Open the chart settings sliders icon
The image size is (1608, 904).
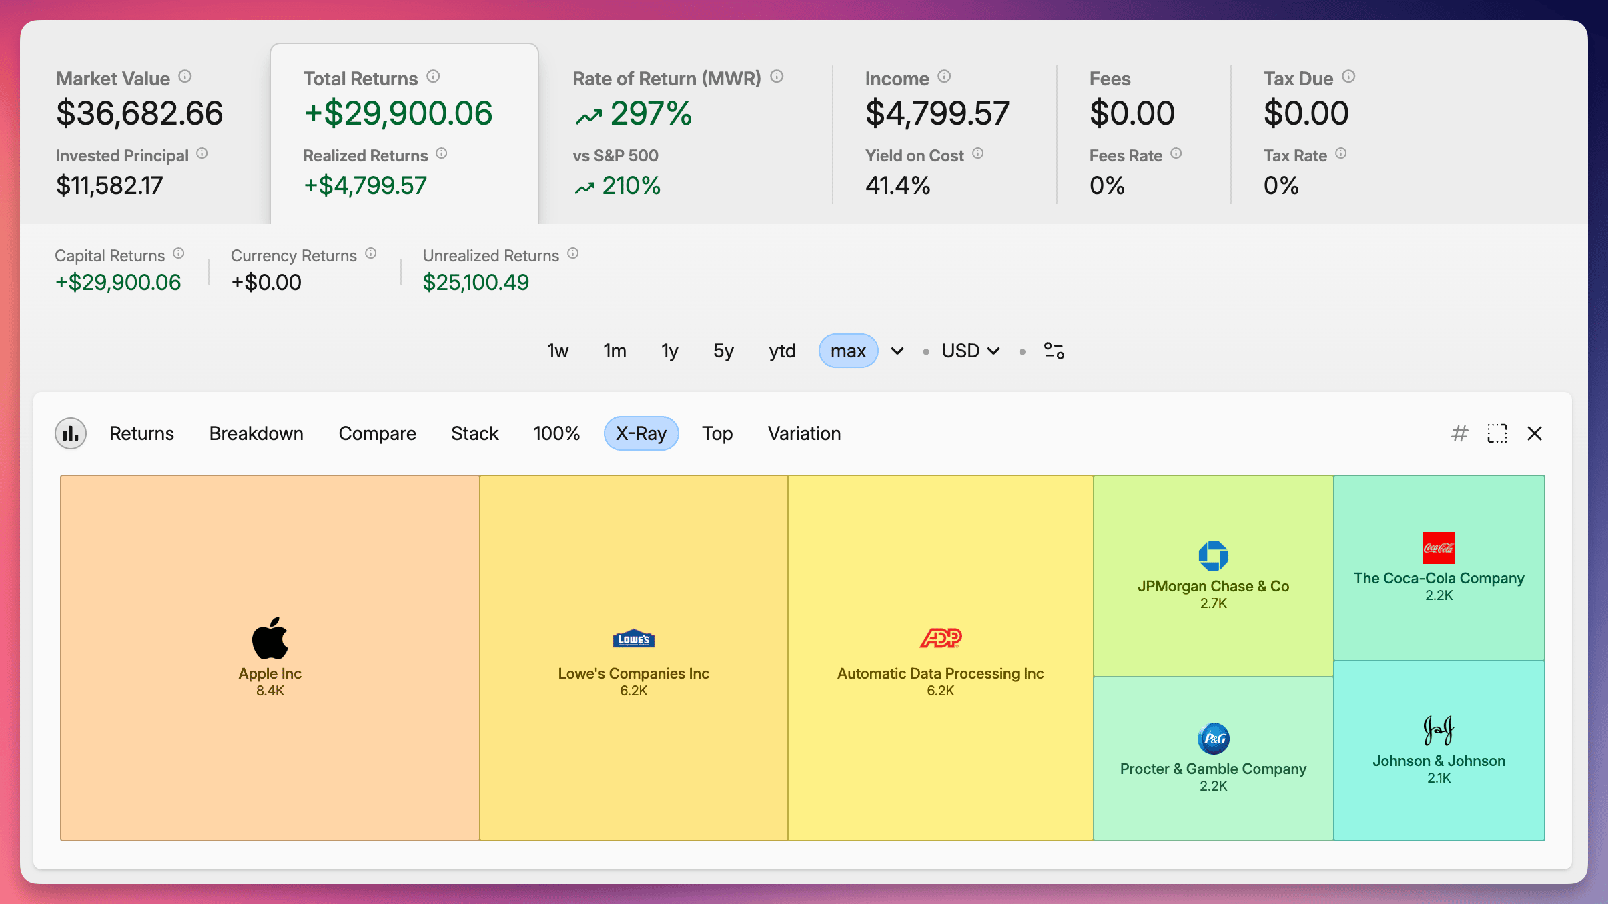(x=1054, y=351)
